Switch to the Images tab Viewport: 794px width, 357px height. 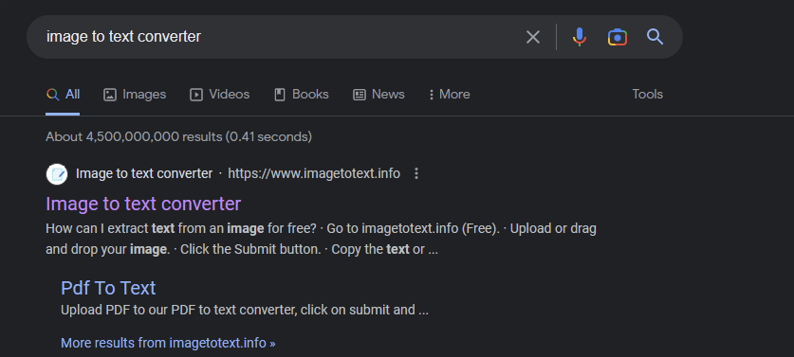click(135, 95)
